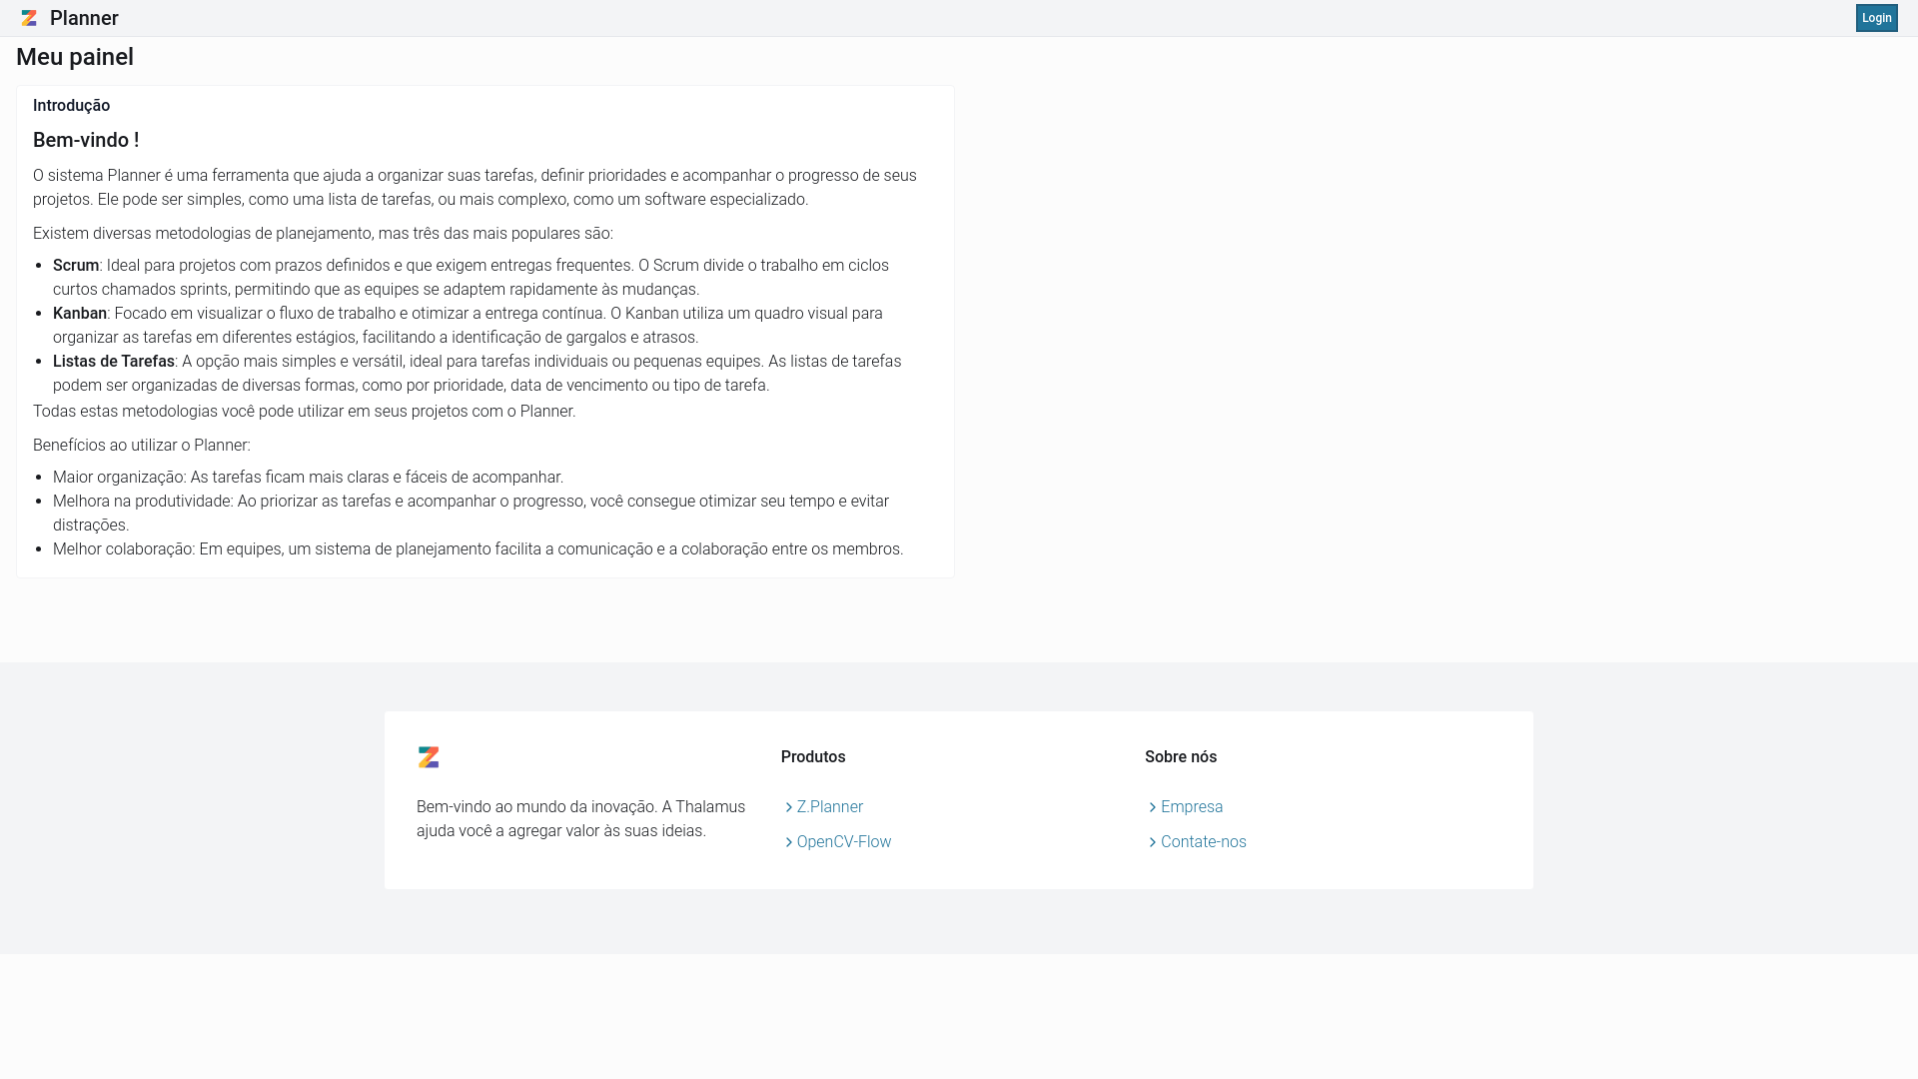The width and height of the screenshot is (1918, 1079).
Task: Click the bold 'Scrum' term
Action: point(76,265)
